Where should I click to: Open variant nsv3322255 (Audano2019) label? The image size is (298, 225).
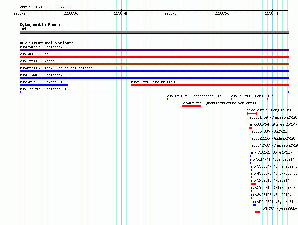[273, 138]
